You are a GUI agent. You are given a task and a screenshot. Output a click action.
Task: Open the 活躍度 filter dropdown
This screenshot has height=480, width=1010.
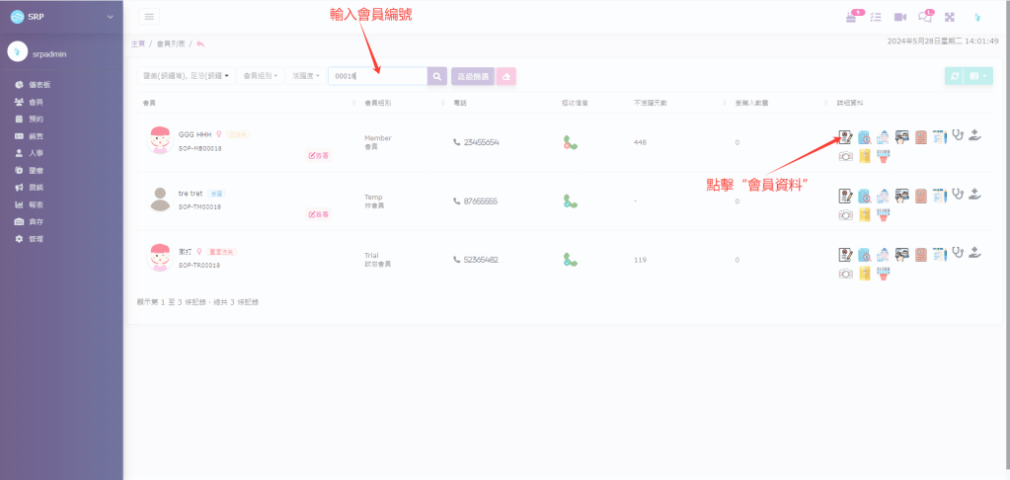[x=305, y=76]
